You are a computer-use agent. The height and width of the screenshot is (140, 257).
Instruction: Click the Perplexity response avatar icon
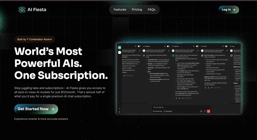click(x=173, y=56)
